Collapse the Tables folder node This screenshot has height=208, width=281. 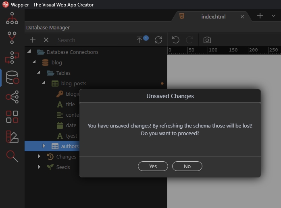tap(39, 72)
